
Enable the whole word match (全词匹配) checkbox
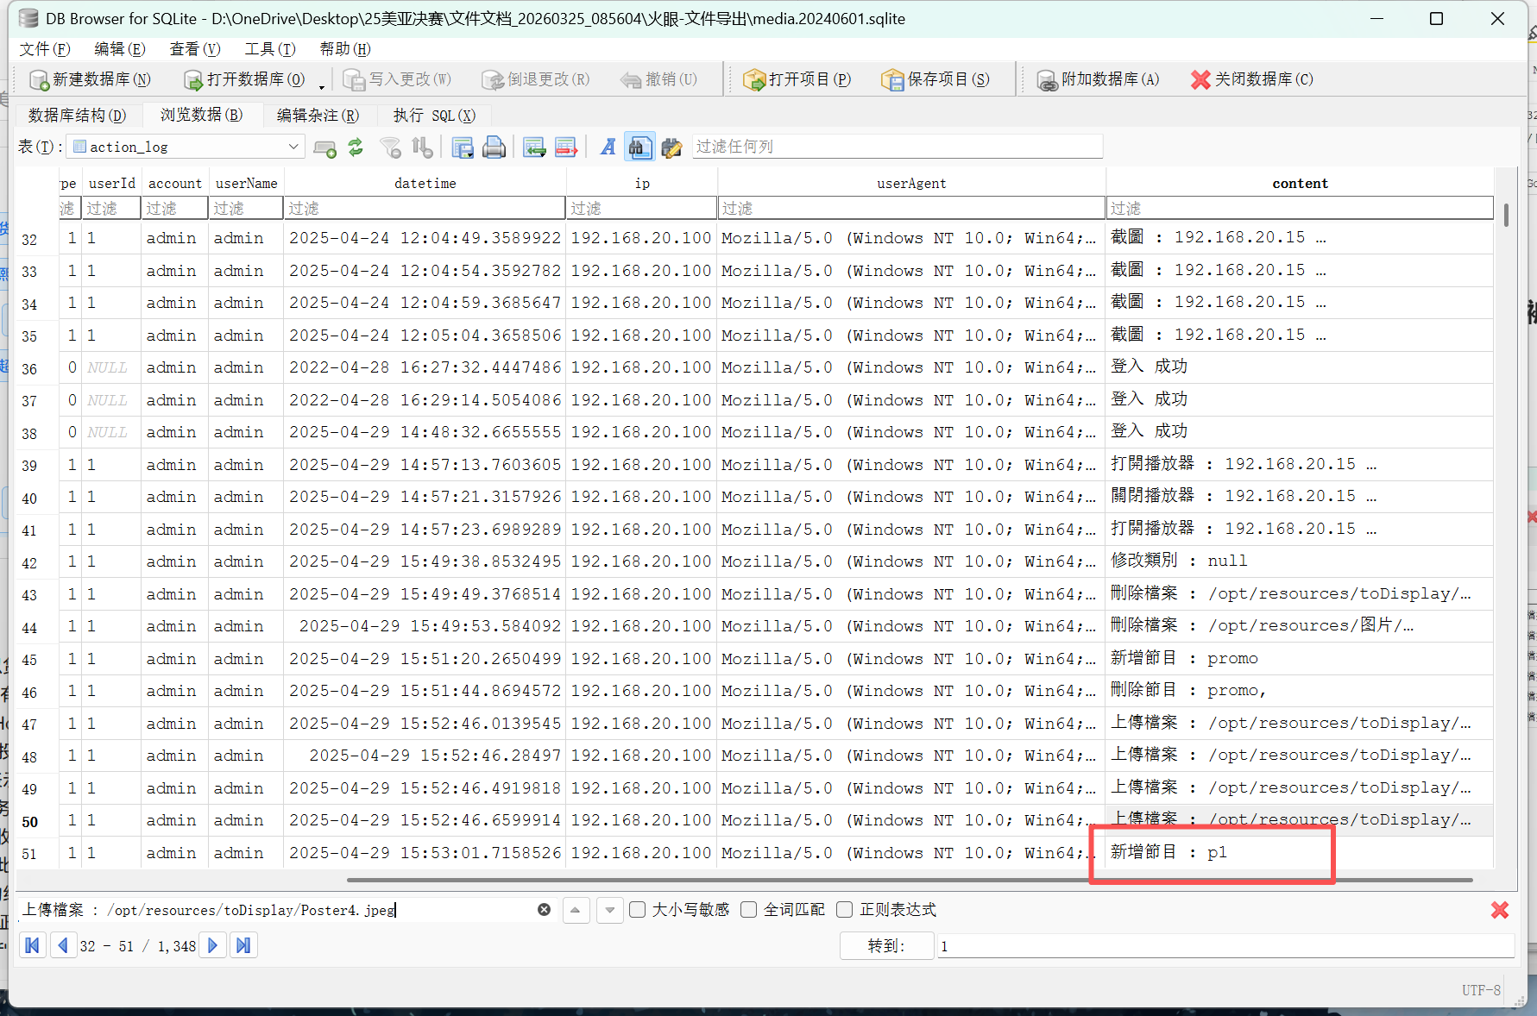[749, 910]
